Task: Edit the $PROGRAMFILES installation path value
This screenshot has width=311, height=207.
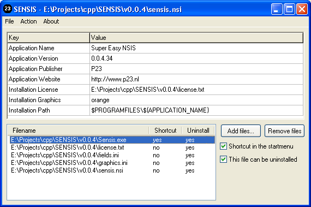Action: click(x=196, y=110)
